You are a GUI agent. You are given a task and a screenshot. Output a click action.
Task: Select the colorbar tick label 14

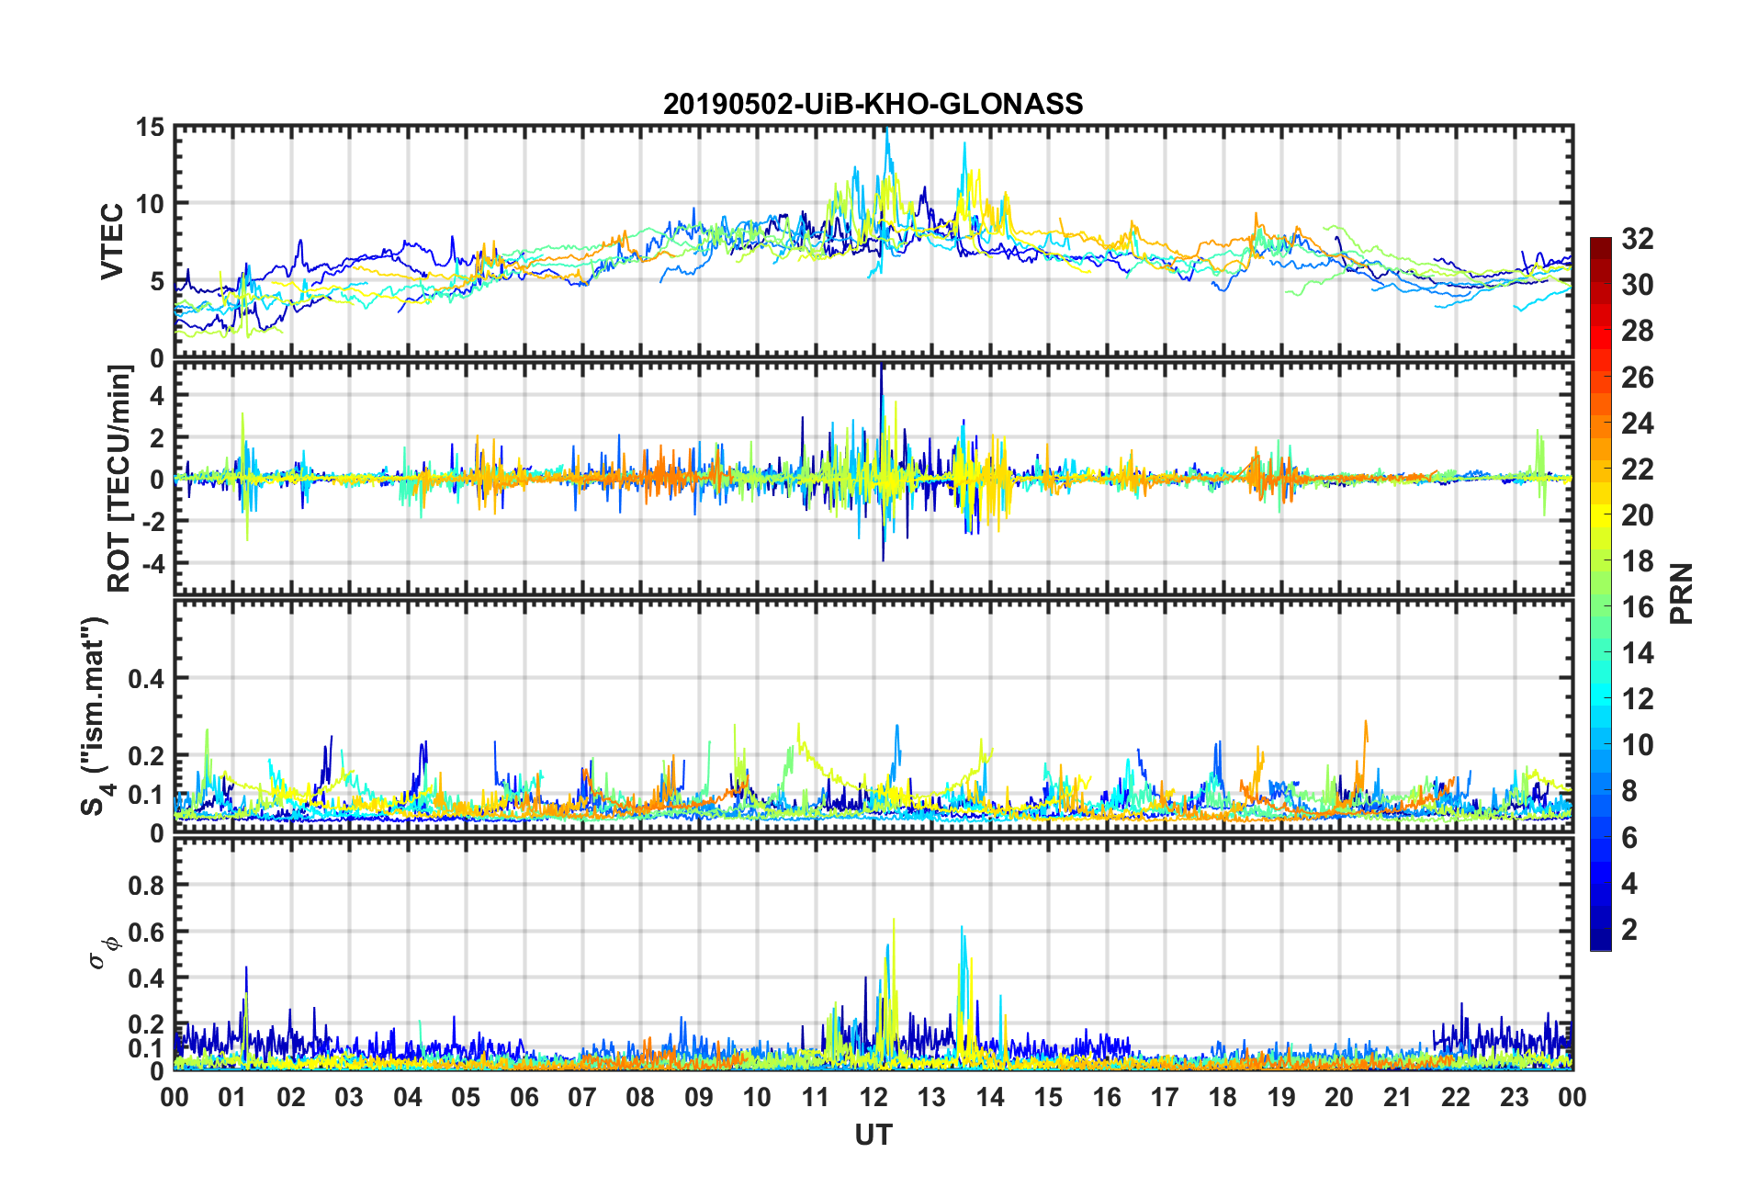click(x=1638, y=652)
